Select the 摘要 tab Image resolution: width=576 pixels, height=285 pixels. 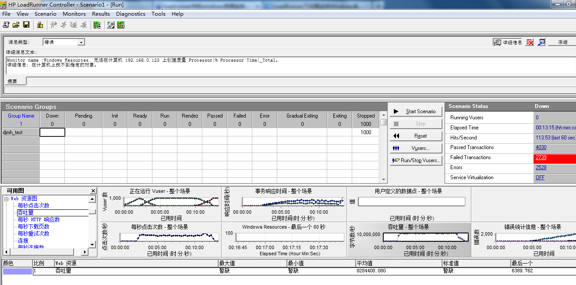[x=15, y=81]
